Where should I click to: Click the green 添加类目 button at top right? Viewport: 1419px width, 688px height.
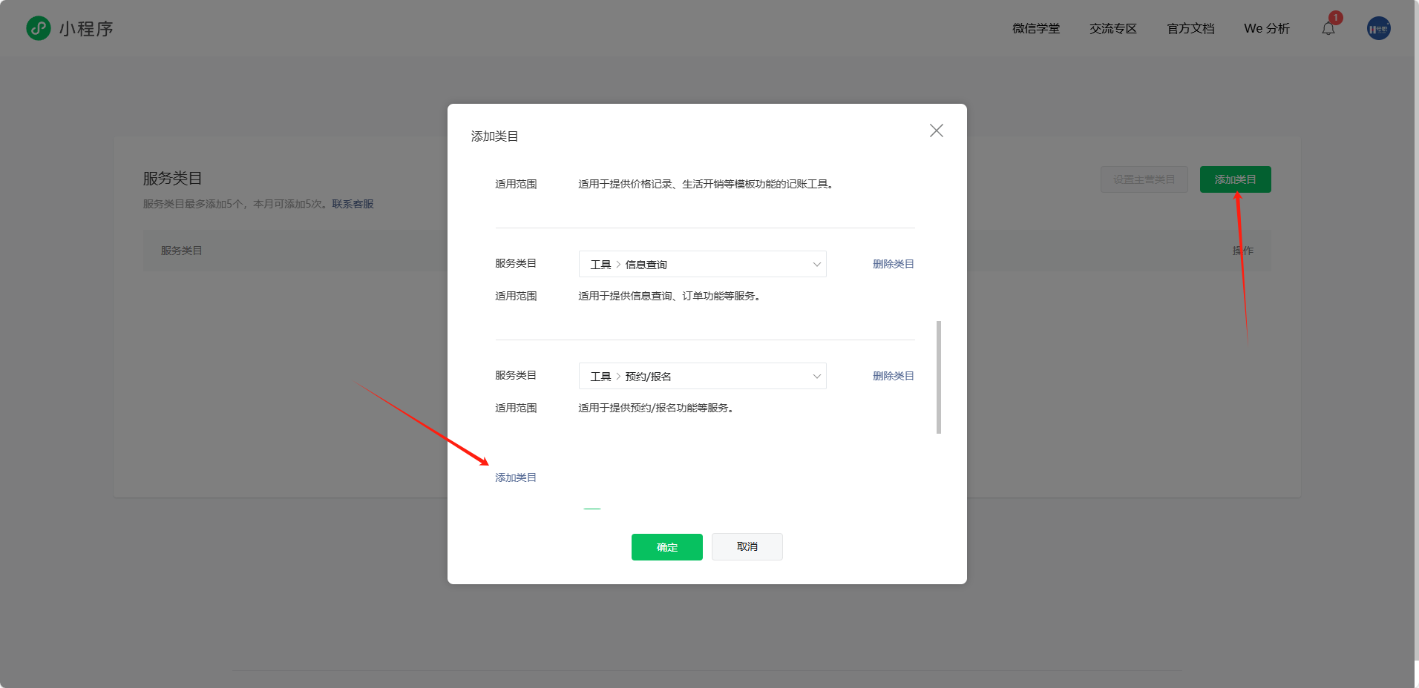tap(1235, 179)
